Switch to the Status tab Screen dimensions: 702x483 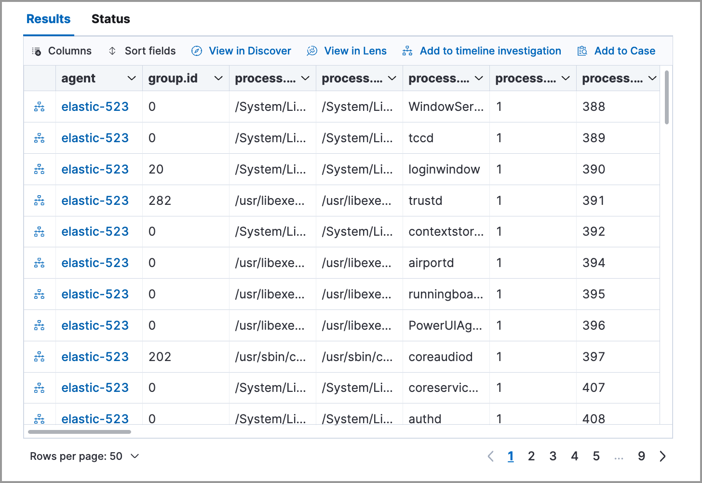click(110, 19)
